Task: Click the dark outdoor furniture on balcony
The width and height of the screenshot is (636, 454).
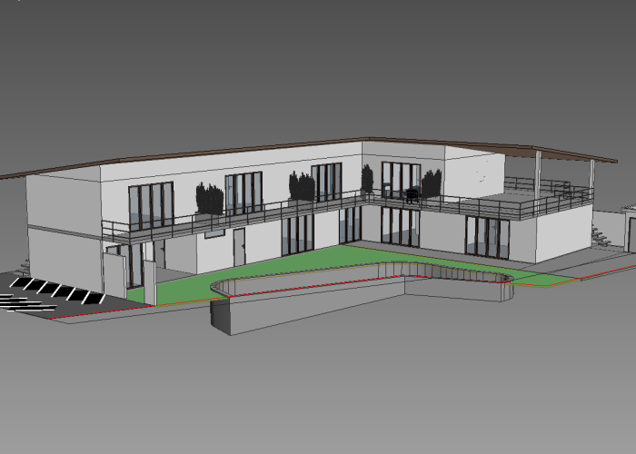Action: click(412, 192)
